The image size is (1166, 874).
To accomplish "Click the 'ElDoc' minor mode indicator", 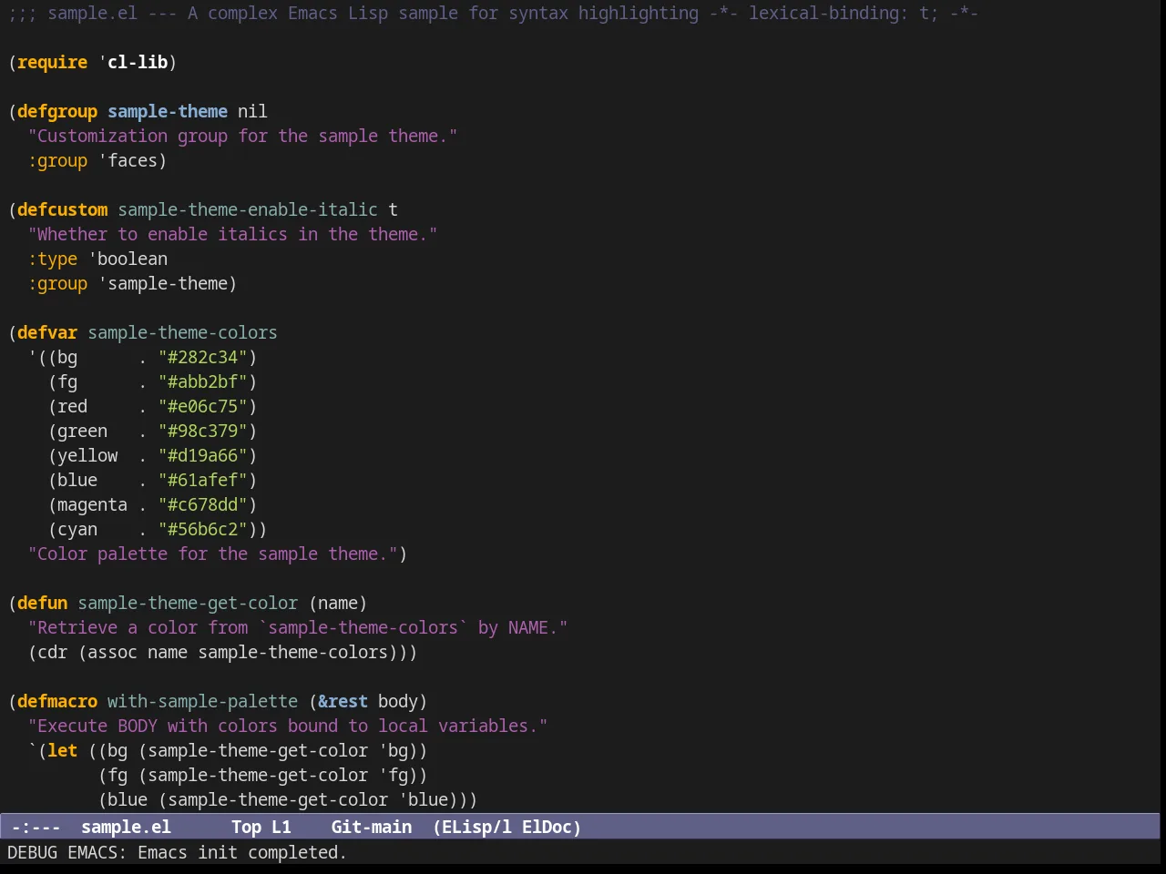I will point(547,827).
